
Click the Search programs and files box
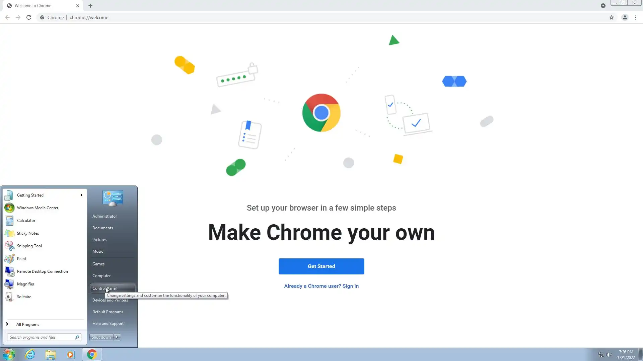pos(41,337)
